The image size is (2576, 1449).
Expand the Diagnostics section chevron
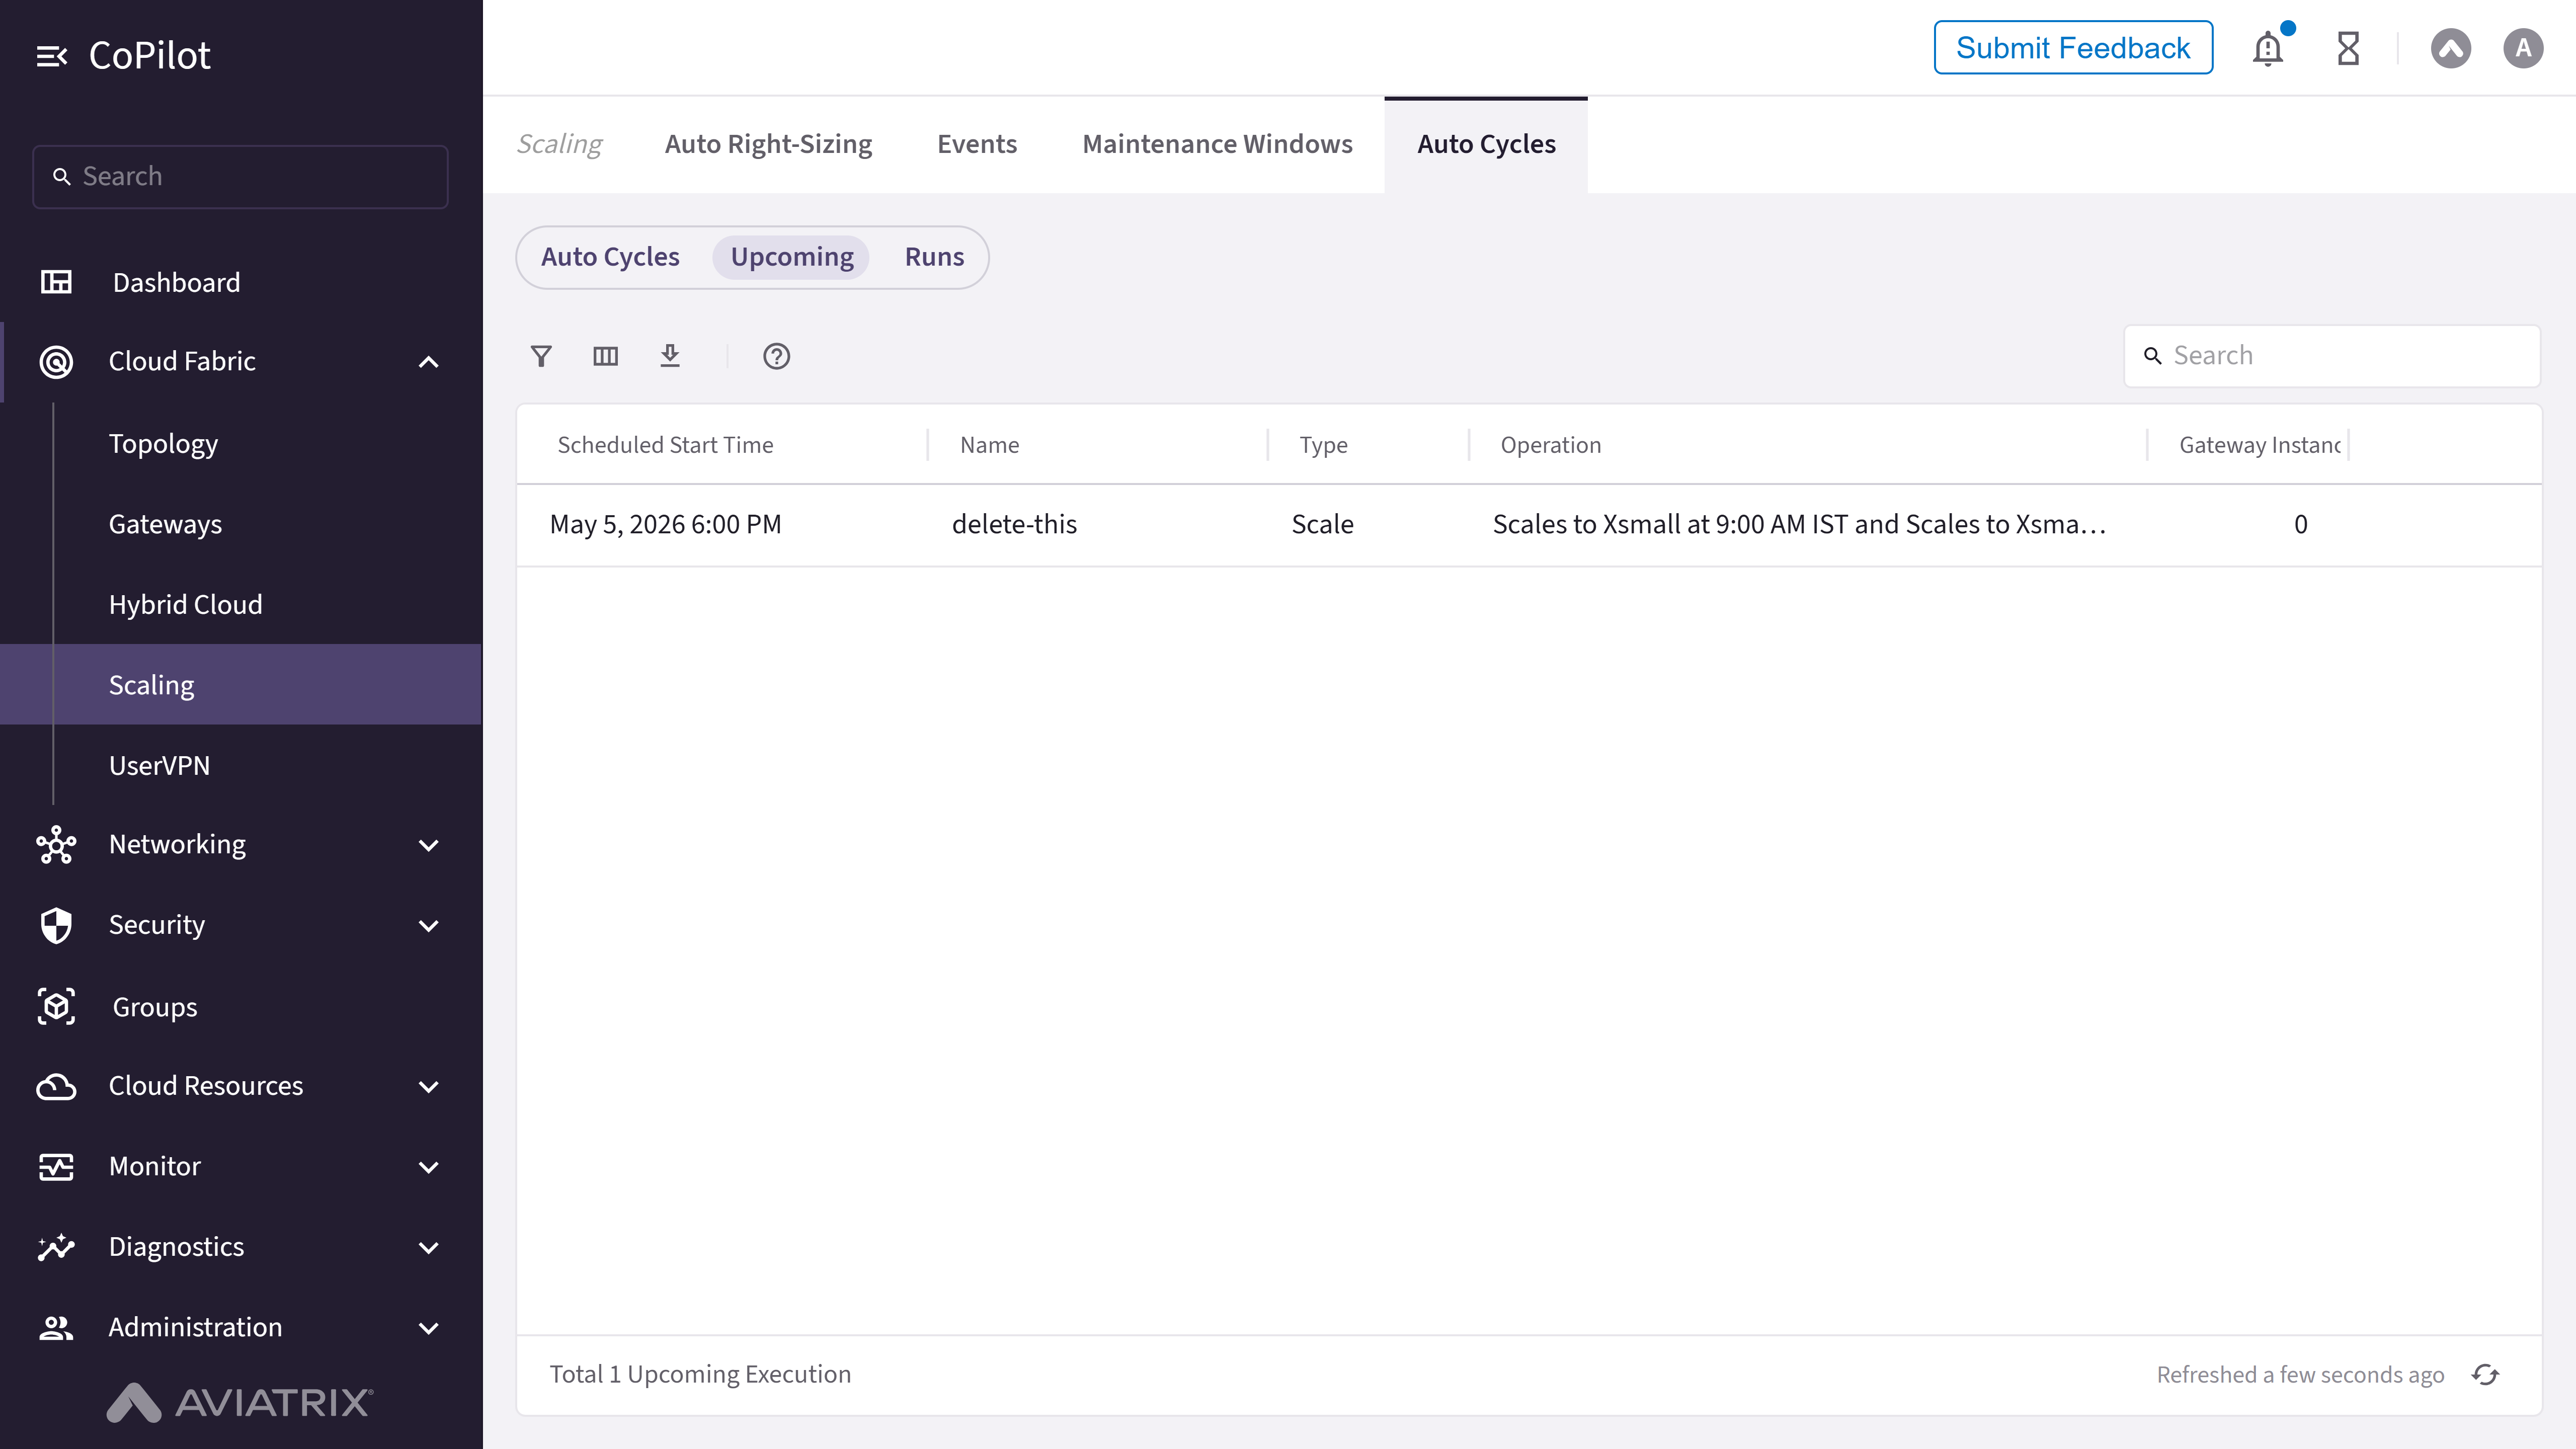(x=428, y=1248)
